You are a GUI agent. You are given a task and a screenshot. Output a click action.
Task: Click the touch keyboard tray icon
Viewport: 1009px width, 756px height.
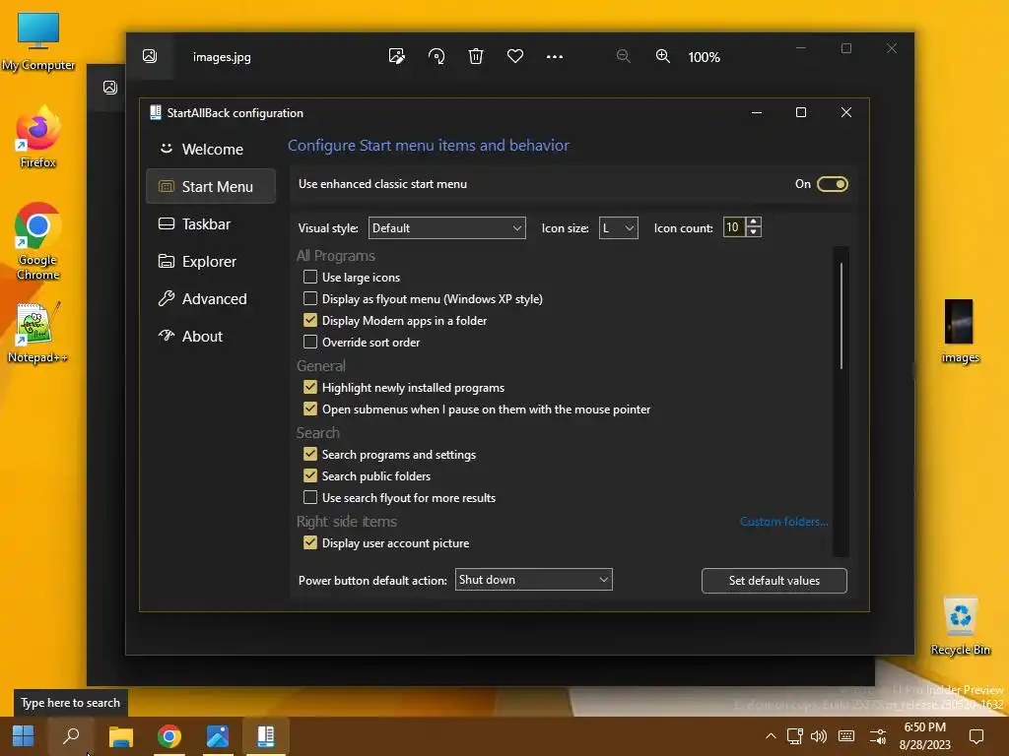[x=846, y=736]
